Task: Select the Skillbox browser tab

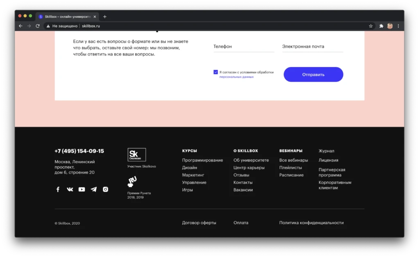Action: [68, 16]
